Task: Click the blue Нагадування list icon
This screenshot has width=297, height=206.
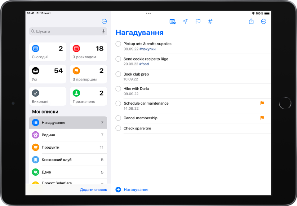Action: tap(35, 122)
